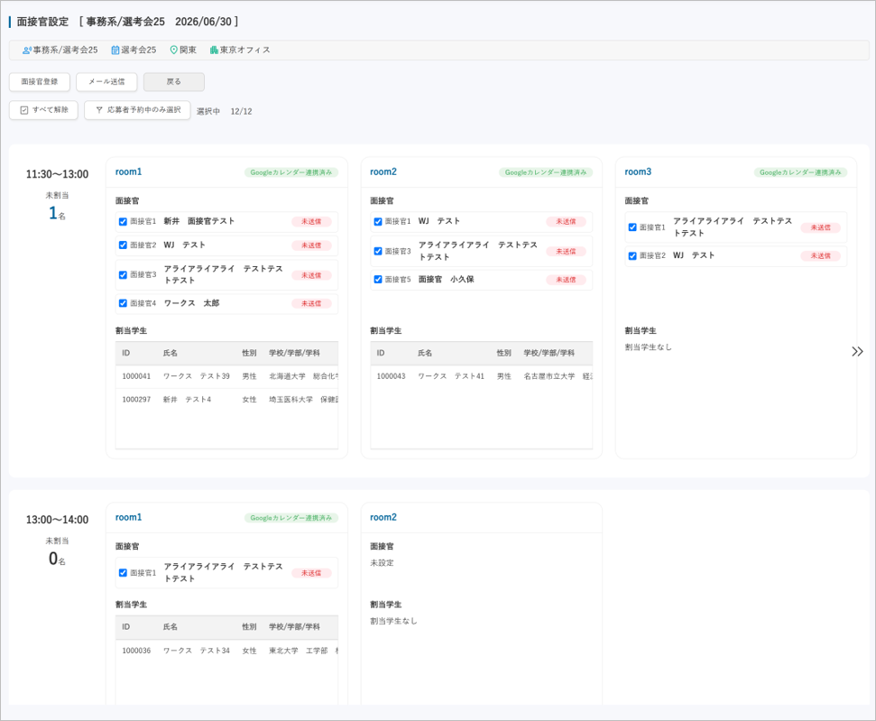Open the room3 link
Screen dimensions: 876x721
point(638,172)
